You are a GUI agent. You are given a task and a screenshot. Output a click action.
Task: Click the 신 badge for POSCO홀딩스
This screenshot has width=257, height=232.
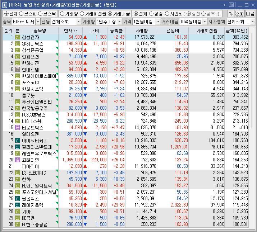pyautogui.click(x=18, y=115)
